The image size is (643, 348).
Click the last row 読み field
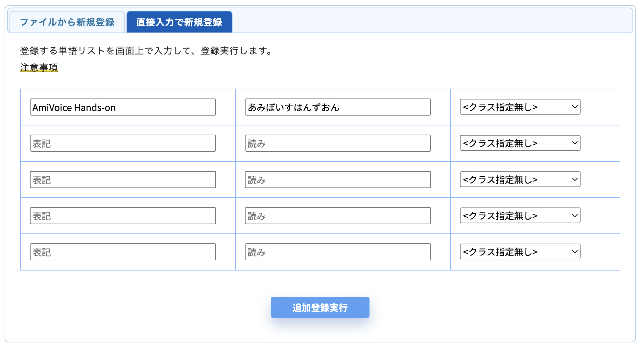(338, 252)
